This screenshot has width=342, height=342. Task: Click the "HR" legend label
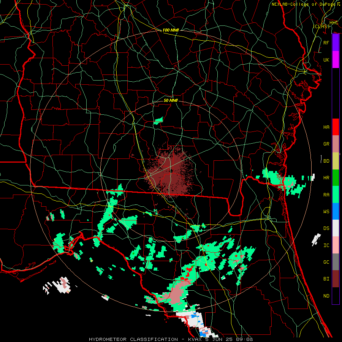pos(326,178)
